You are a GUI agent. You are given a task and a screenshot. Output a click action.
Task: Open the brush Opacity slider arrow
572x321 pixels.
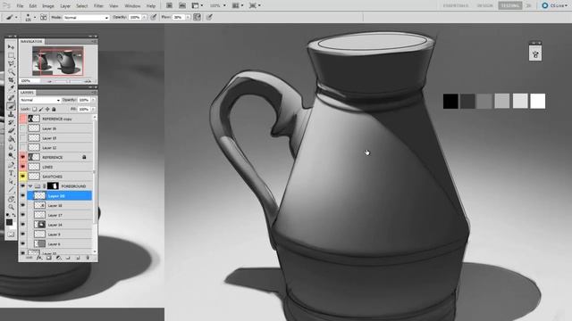tap(145, 18)
